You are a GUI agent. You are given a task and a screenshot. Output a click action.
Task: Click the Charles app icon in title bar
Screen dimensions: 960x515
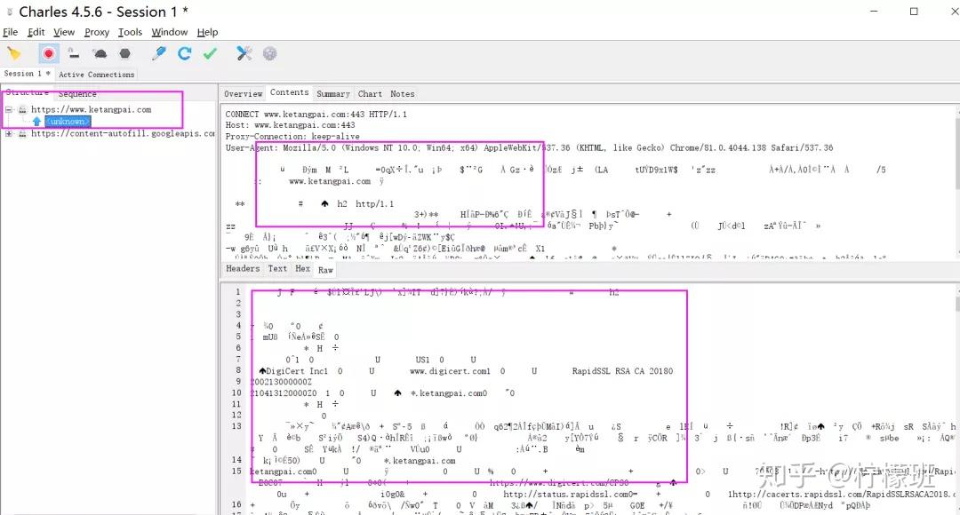[x=9, y=12]
